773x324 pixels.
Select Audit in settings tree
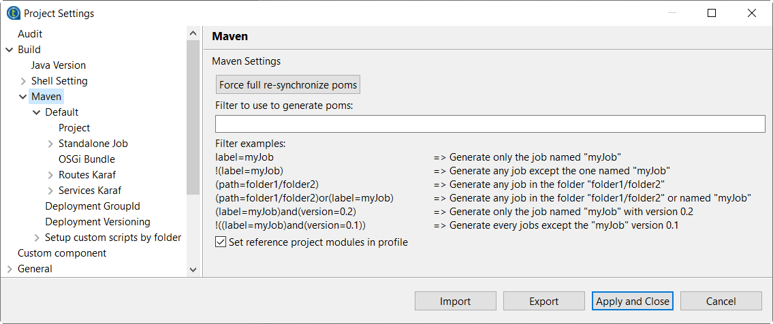pos(30,34)
